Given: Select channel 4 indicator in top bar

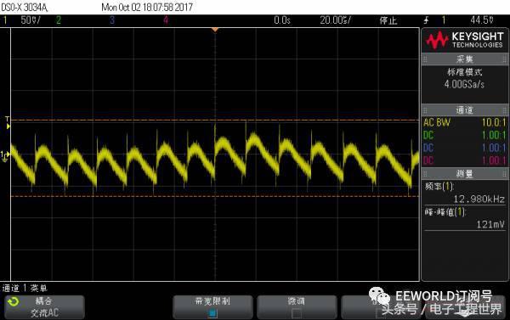Looking at the screenshot, I should [x=166, y=20].
